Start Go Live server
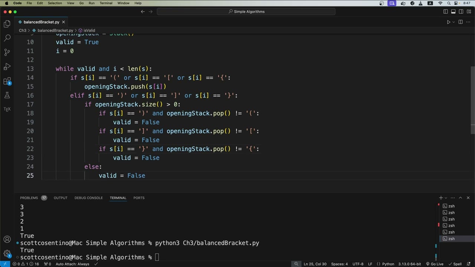Viewport: 475px width, 267px height. [434, 264]
